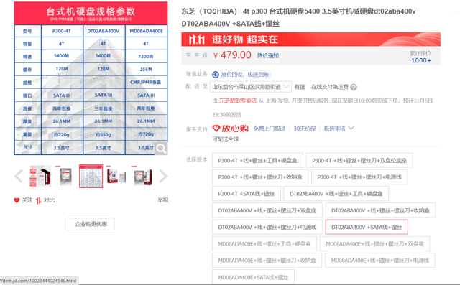Viewport: 460px width, 285px height.
Task: Open the fifth thumbnail with drive and box
Action: tap(142, 177)
